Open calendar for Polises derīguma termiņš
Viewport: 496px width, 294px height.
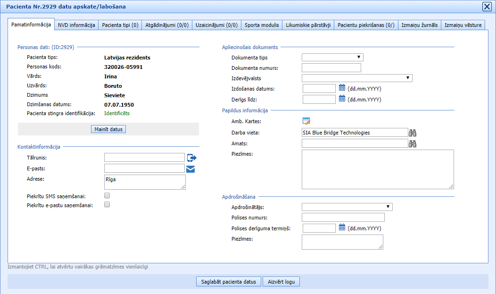tap(342, 227)
